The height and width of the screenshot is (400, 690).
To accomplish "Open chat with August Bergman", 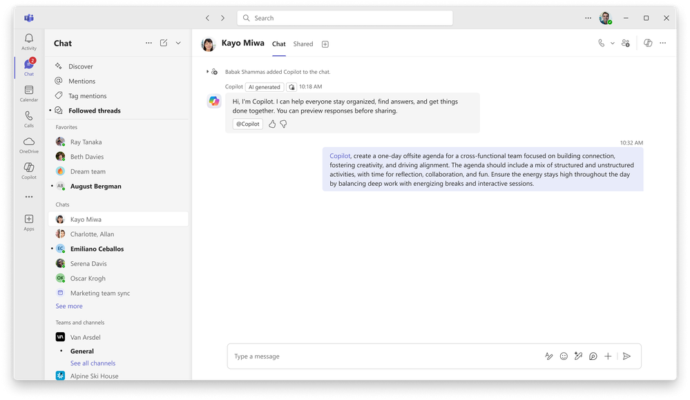I will pyautogui.click(x=118, y=186).
